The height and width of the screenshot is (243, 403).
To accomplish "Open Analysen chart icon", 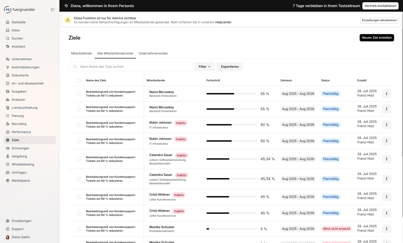I will pyautogui.click(x=8, y=99).
